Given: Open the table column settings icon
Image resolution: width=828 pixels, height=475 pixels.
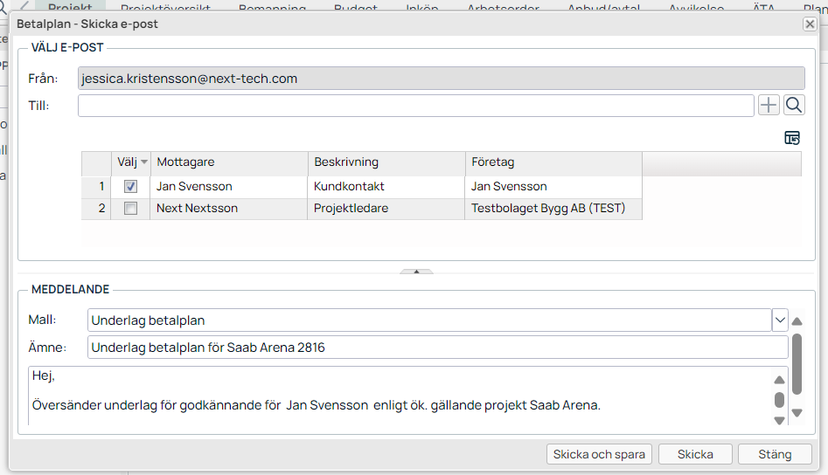Looking at the screenshot, I should point(791,138).
